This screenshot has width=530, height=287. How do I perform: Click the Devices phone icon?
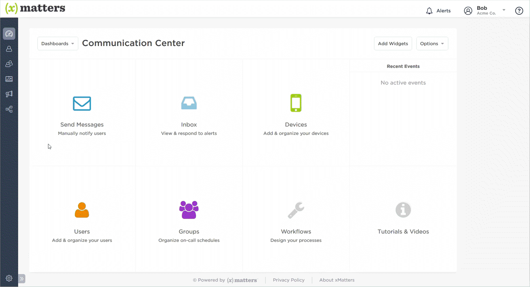click(296, 103)
